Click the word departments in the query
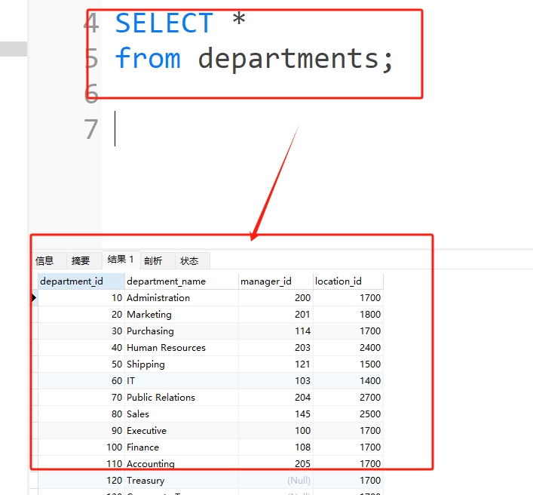The width and height of the screenshot is (533, 495). point(289,59)
